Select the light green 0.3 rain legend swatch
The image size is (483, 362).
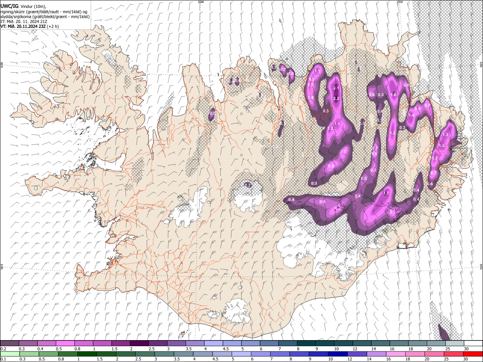(29, 354)
